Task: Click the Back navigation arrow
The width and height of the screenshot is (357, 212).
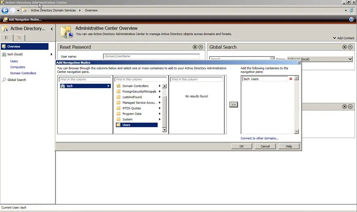Action: [x=5, y=11]
